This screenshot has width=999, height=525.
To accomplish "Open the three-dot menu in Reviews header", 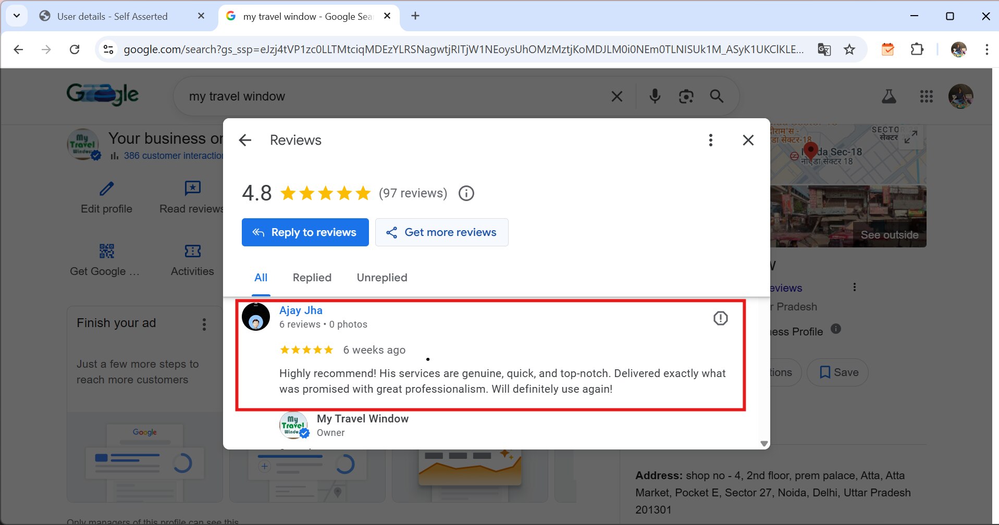I will coord(710,140).
